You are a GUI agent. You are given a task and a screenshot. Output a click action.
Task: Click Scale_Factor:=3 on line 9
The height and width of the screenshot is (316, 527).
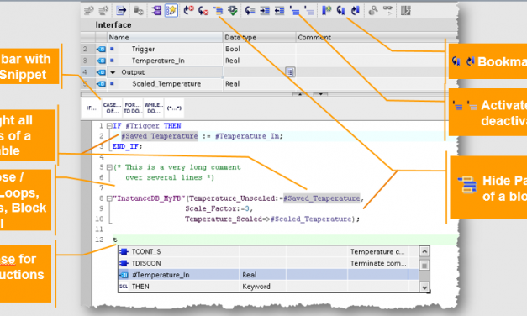pos(217,208)
